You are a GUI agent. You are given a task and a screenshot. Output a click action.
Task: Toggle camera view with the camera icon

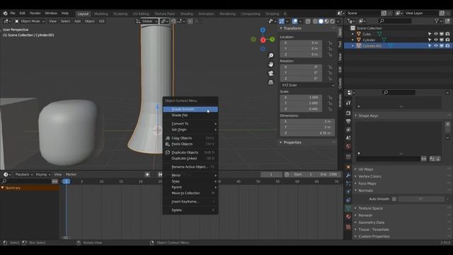(x=270, y=74)
